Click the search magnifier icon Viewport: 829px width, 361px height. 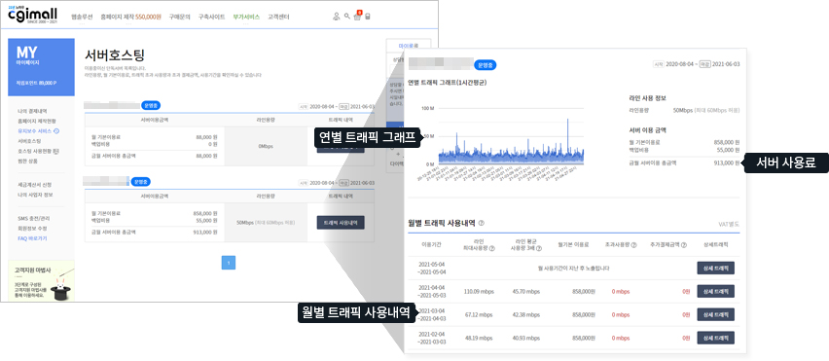coord(346,16)
